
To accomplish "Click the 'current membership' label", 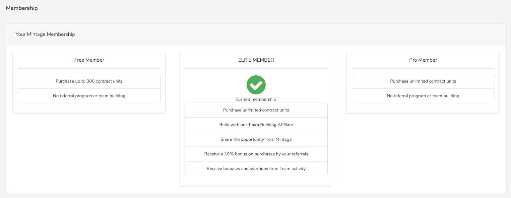I will tap(256, 99).
